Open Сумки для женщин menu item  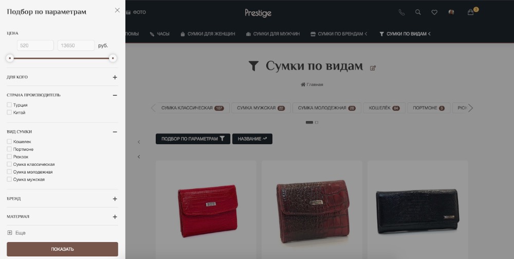point(208,34)
